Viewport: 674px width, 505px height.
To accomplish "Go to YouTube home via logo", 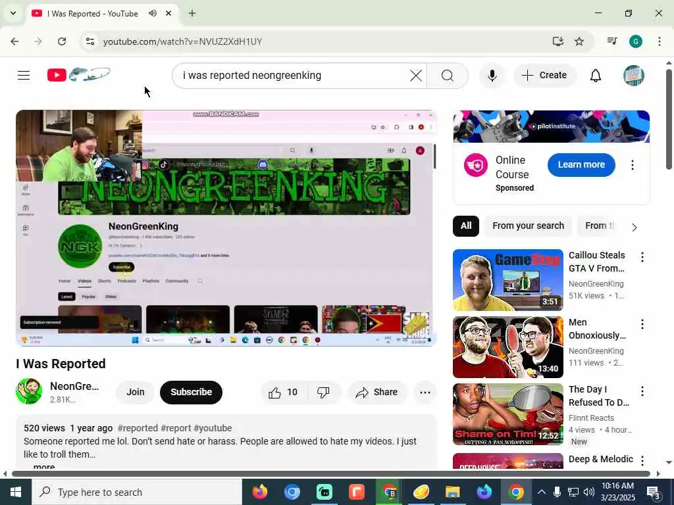I will (79, 75).
